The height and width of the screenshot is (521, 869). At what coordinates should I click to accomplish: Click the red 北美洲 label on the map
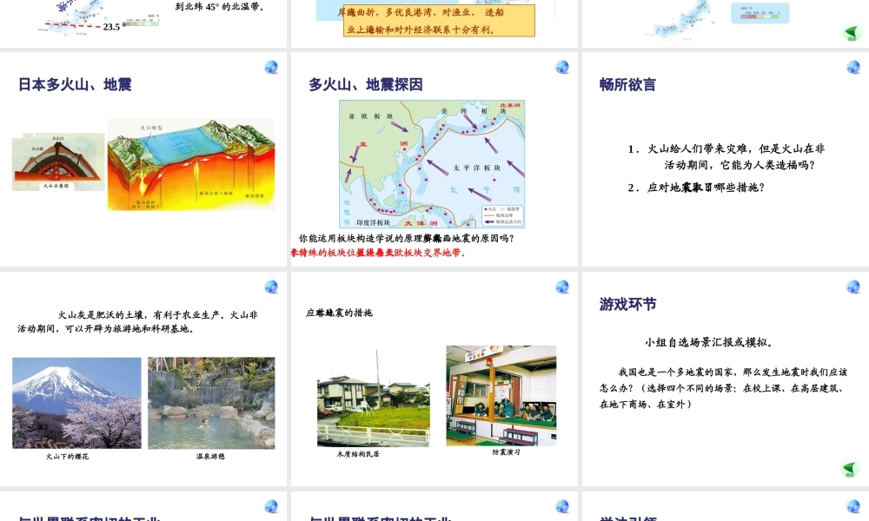pyautogui.click(x=510, y=105)
